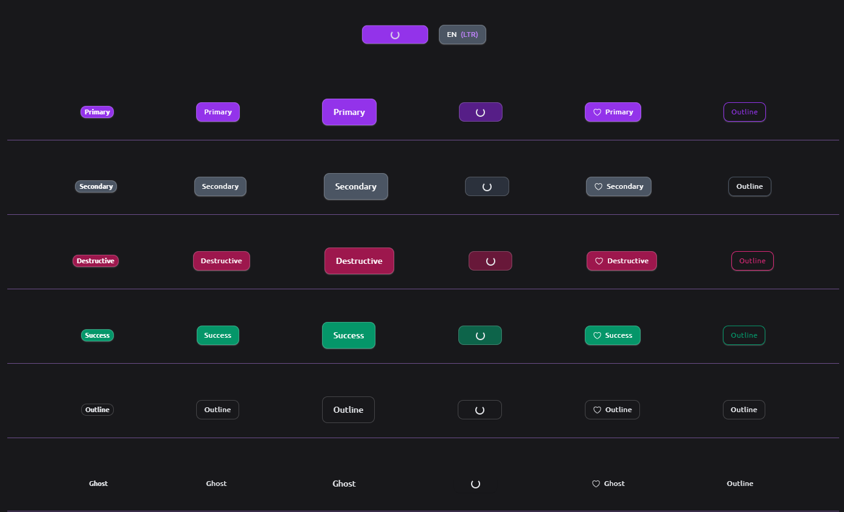The height and width of the screenshot is (512, 844).
Task: Click the heart icon on the Secondary button
Action: [x=598, y=186]
